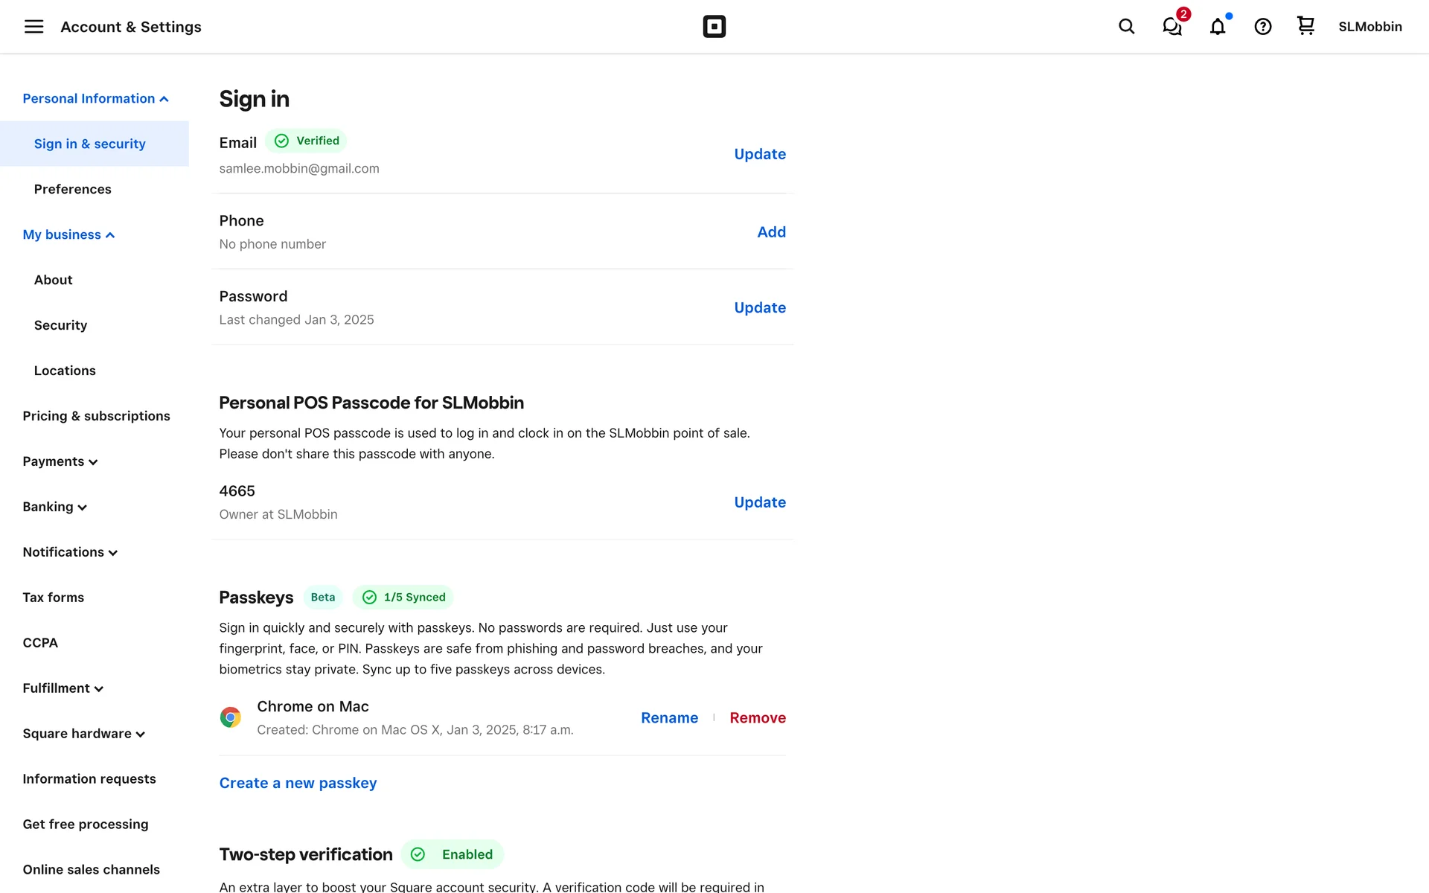Open Preferences in the sidebar
The width and height of the screenshot is (1429, 893).
coord(72,189)
